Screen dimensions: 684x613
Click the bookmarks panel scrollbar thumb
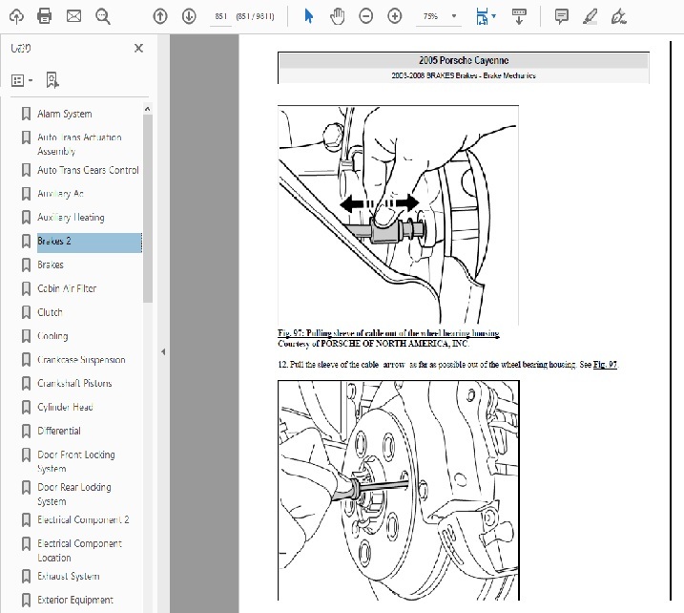(x=148, y=208)
